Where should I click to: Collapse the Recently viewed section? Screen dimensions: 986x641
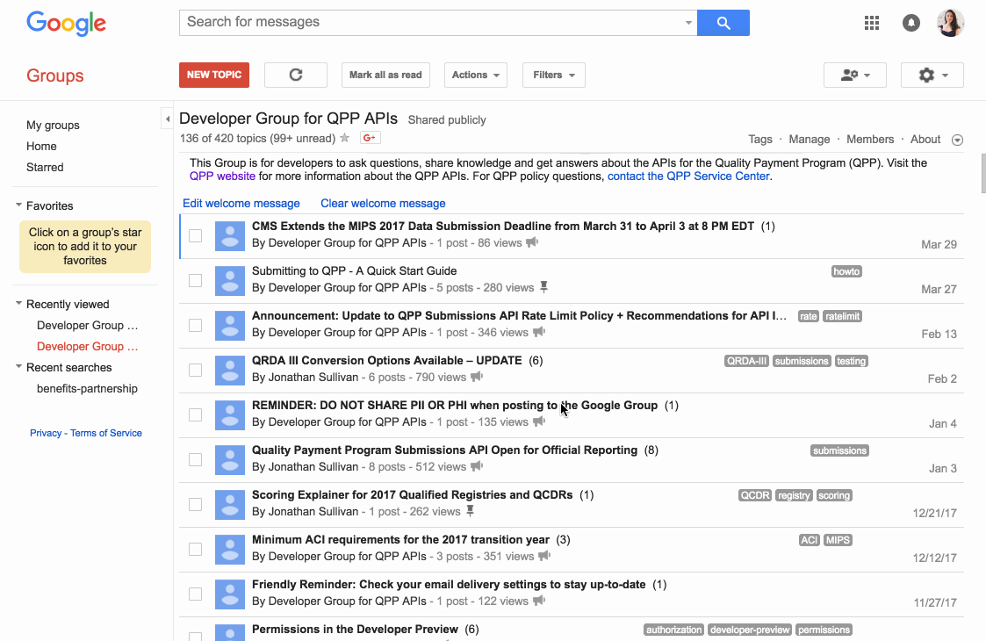pyautogui.click(x=19, y=305)
